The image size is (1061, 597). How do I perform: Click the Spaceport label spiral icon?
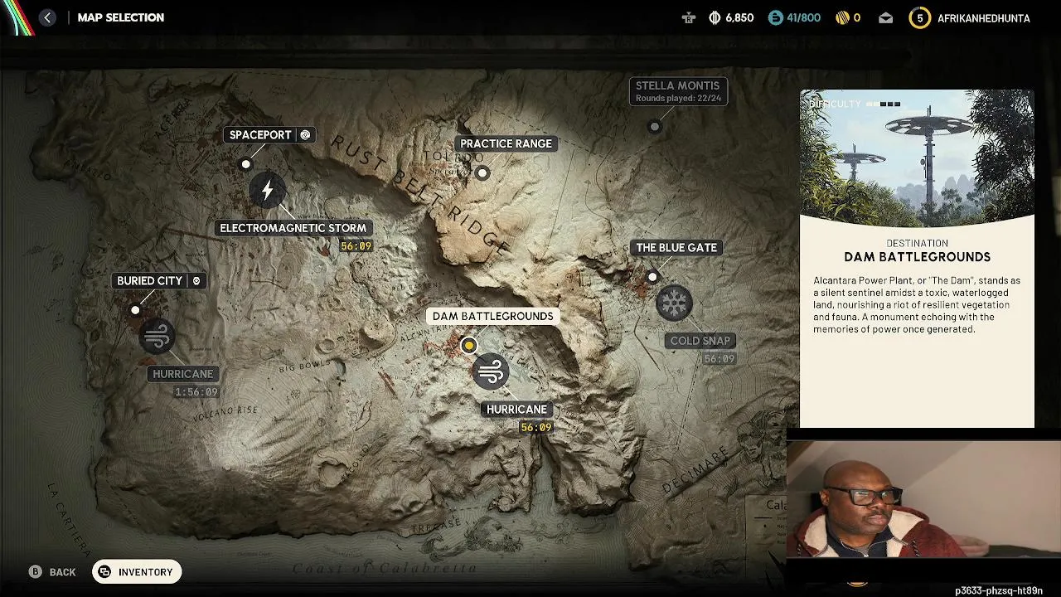[305, 135]
